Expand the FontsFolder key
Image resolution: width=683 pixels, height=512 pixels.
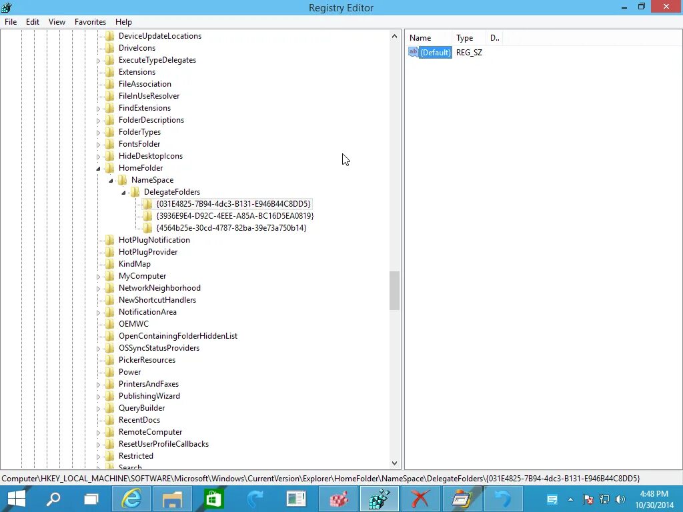[98, 145]
